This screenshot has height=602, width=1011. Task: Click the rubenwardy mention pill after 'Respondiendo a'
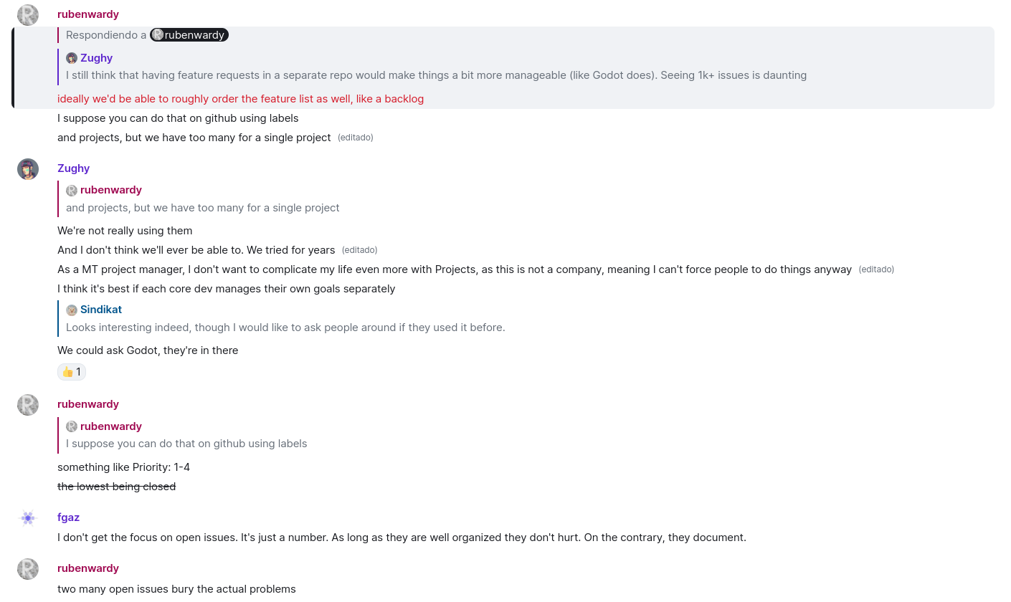(189, 35)
